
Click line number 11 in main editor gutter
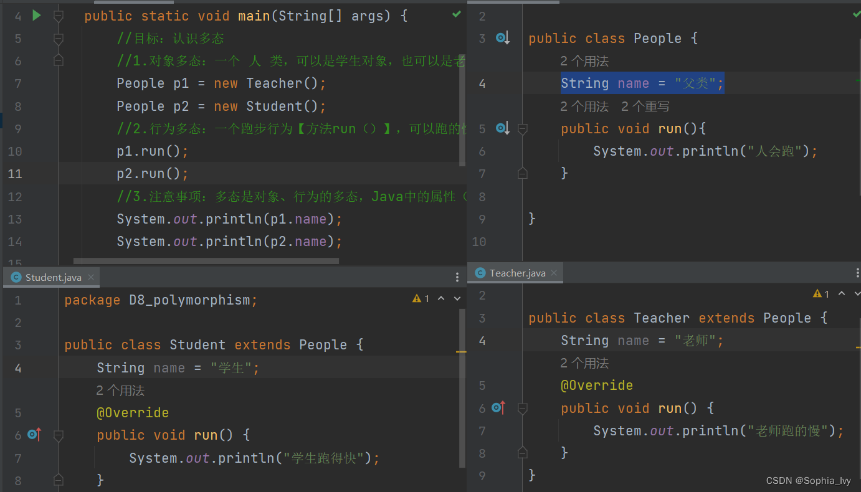point(14,174)
